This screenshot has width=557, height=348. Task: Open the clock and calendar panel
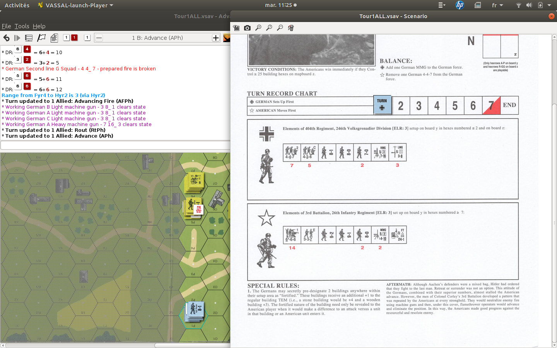[281, 5]
